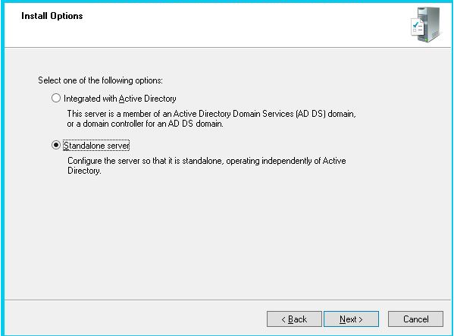Click the Next button
The image size is (454, 336).
(x=351, y=319)
